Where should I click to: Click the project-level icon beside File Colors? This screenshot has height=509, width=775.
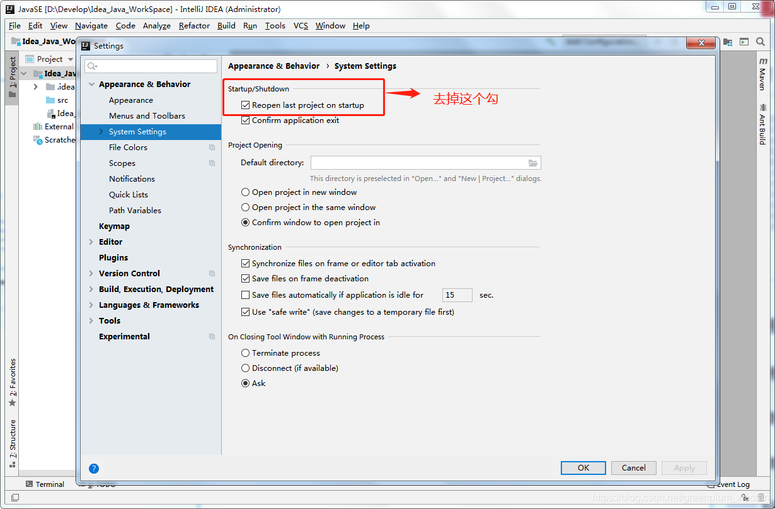(x=212, y=148)
